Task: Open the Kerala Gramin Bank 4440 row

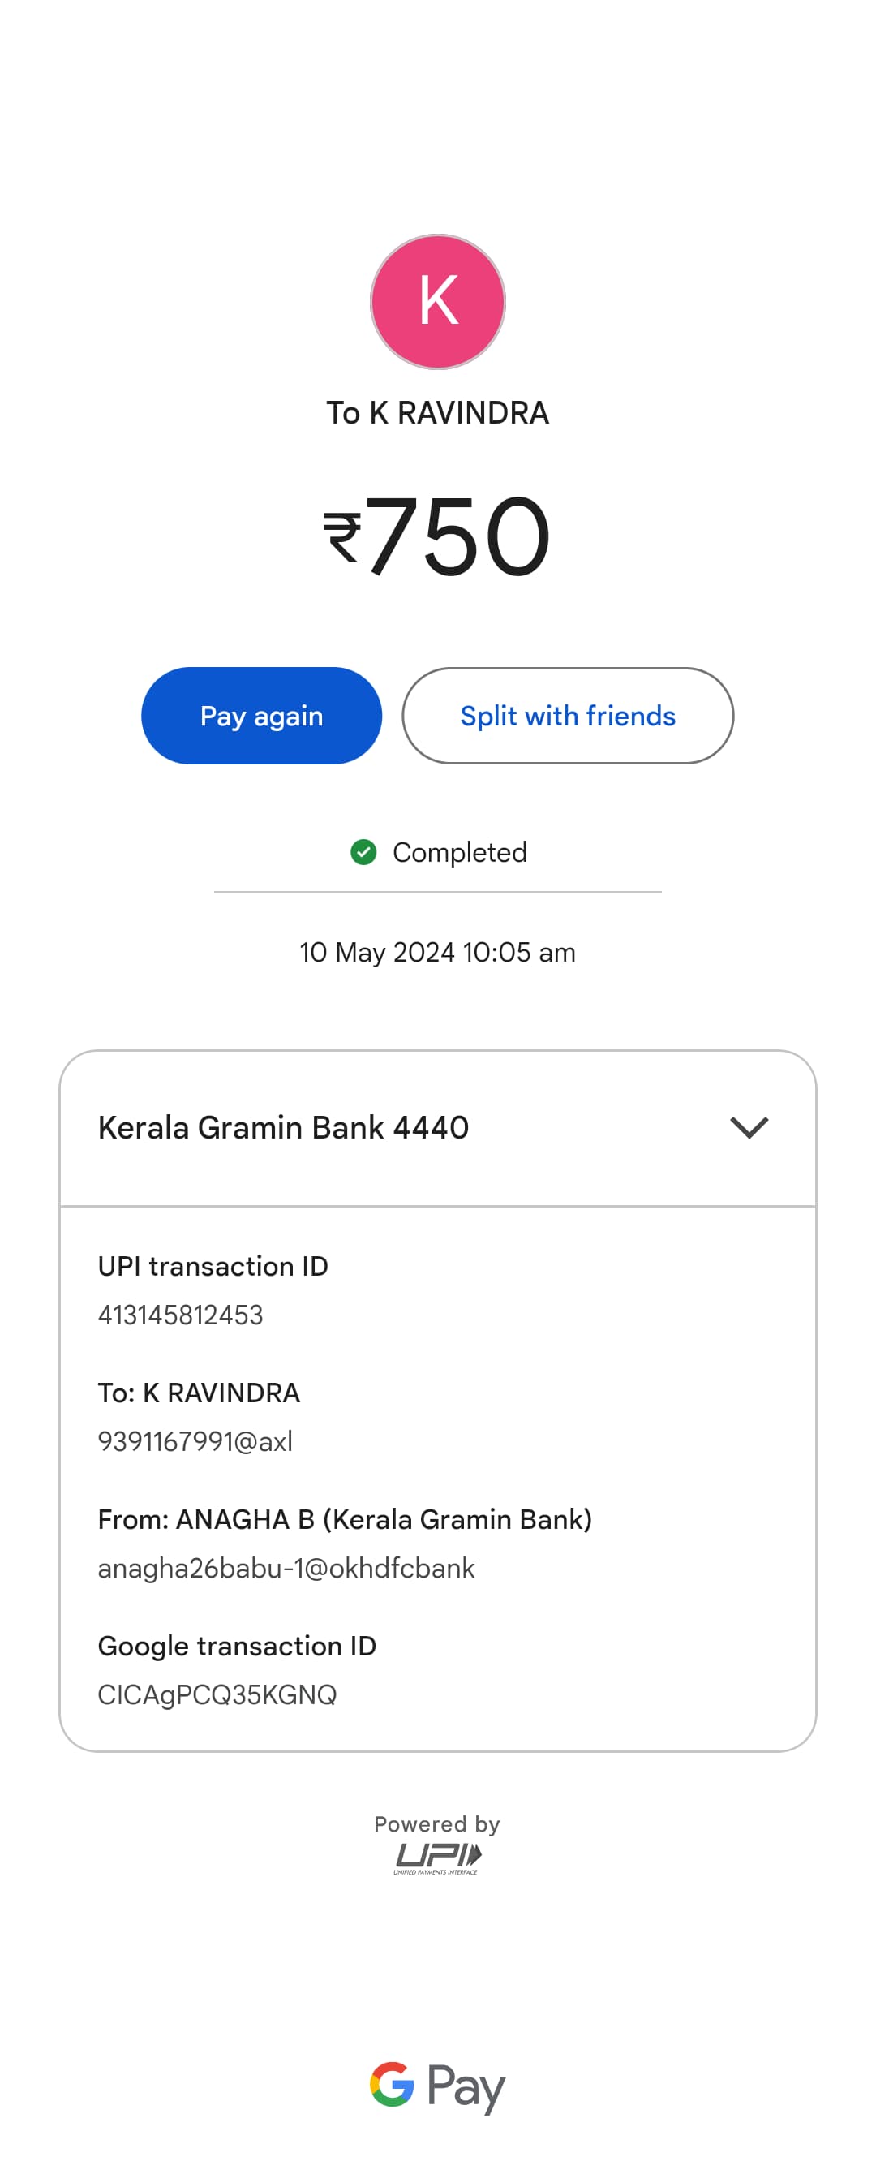Action: tap(283, 1128)
